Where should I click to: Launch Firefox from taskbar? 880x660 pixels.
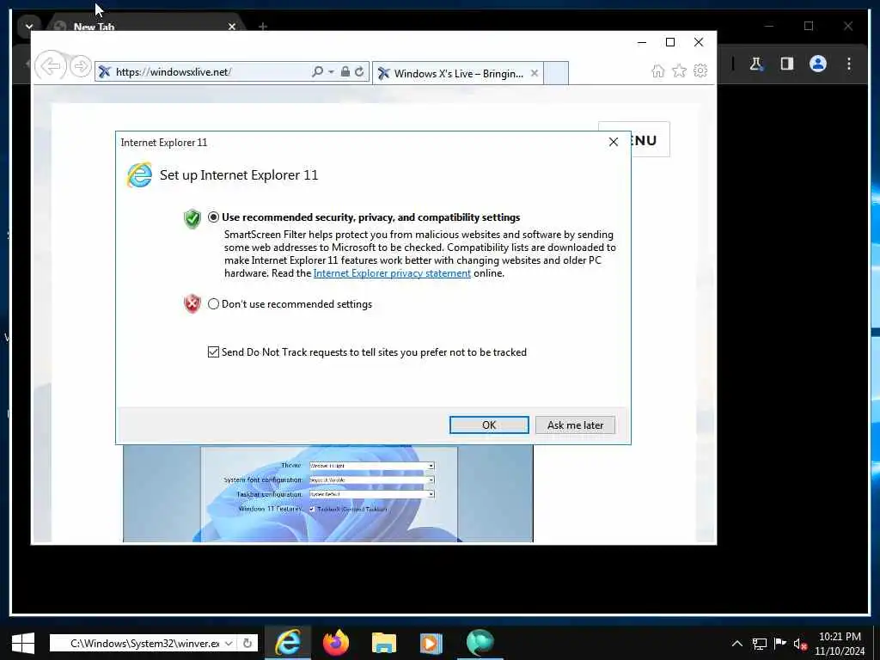336,643
